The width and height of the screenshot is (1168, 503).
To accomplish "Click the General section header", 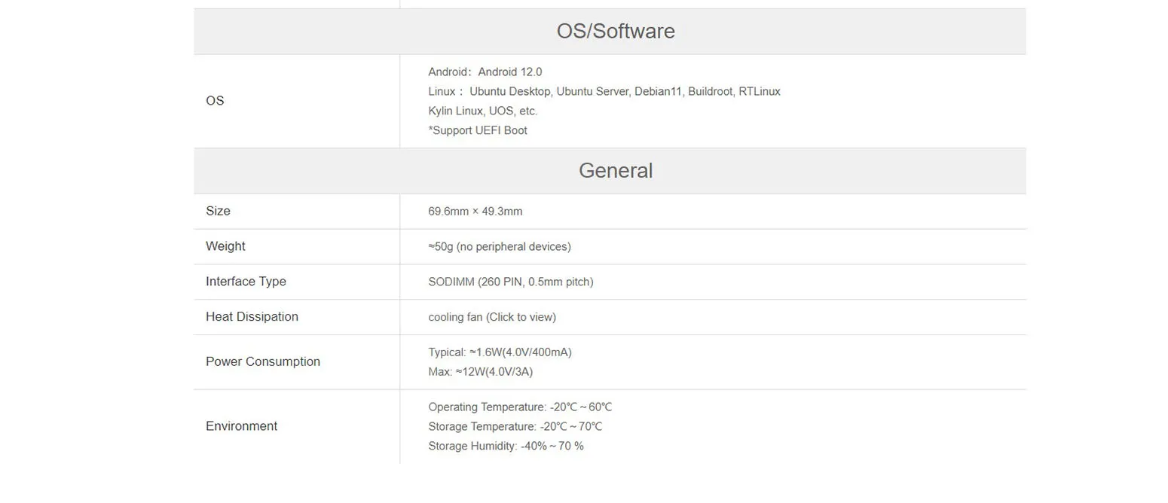I will [x=615, y=170].
